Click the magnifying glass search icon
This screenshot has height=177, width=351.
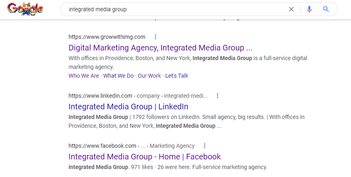tap(326, 9)
